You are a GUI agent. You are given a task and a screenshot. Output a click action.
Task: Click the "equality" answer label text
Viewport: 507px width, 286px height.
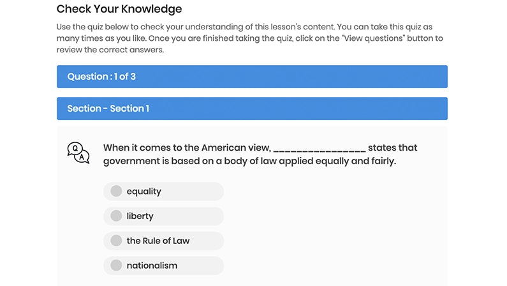tap(143, 192)
